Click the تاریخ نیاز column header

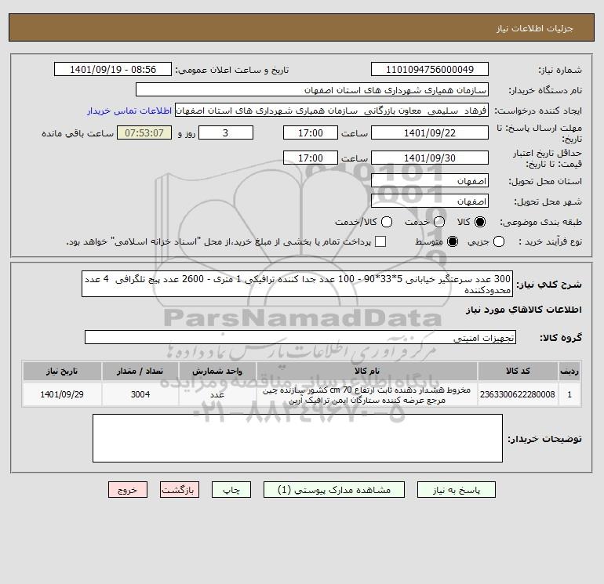click(62, 371)
